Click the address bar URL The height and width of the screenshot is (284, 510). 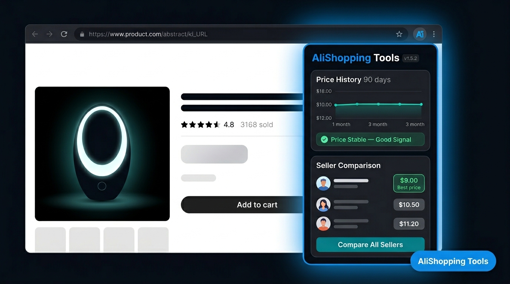(x=148, y=34)
